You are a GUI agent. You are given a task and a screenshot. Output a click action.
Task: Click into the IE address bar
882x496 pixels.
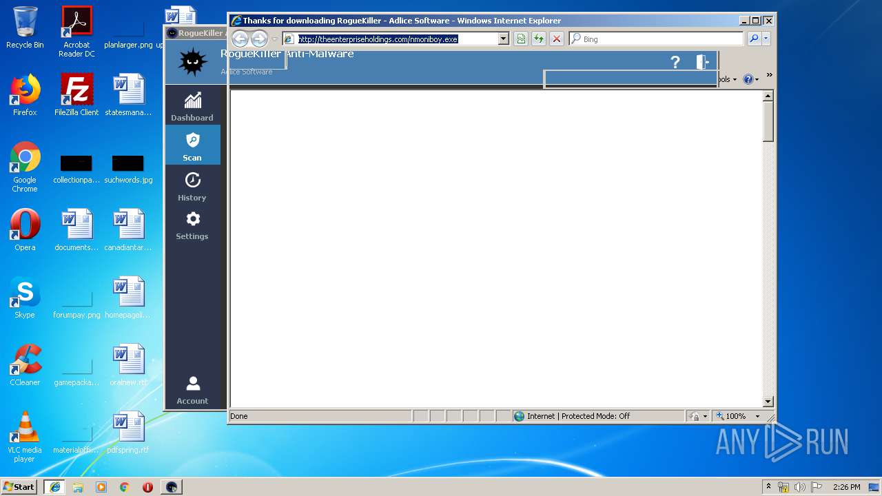pos(398,39)
